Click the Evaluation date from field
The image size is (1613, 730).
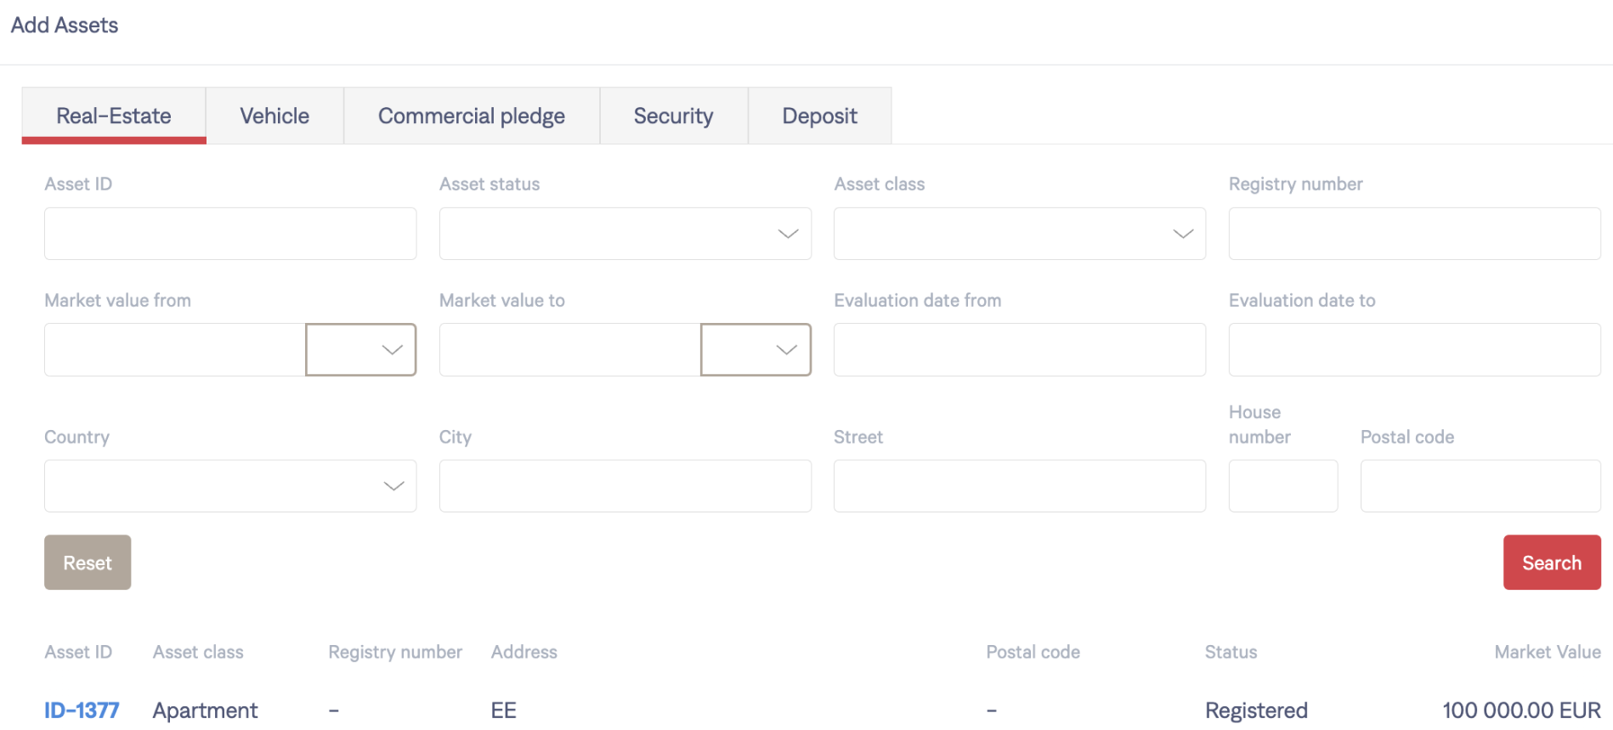pyautogui.click(x=1019, y=349)
